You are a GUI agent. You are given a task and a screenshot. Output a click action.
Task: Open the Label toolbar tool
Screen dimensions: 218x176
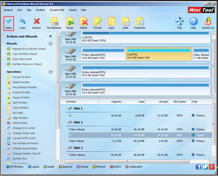click(125, 23)
